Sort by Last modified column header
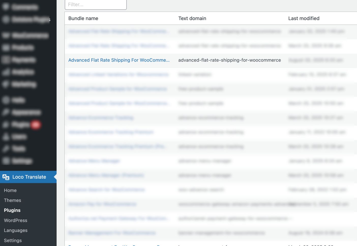 point(304,18)
